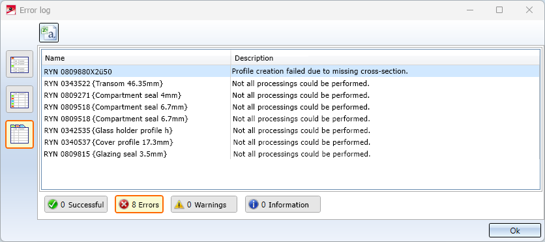
Task: Select the Compartment seal 4mm row
Action: coord(291,95)
